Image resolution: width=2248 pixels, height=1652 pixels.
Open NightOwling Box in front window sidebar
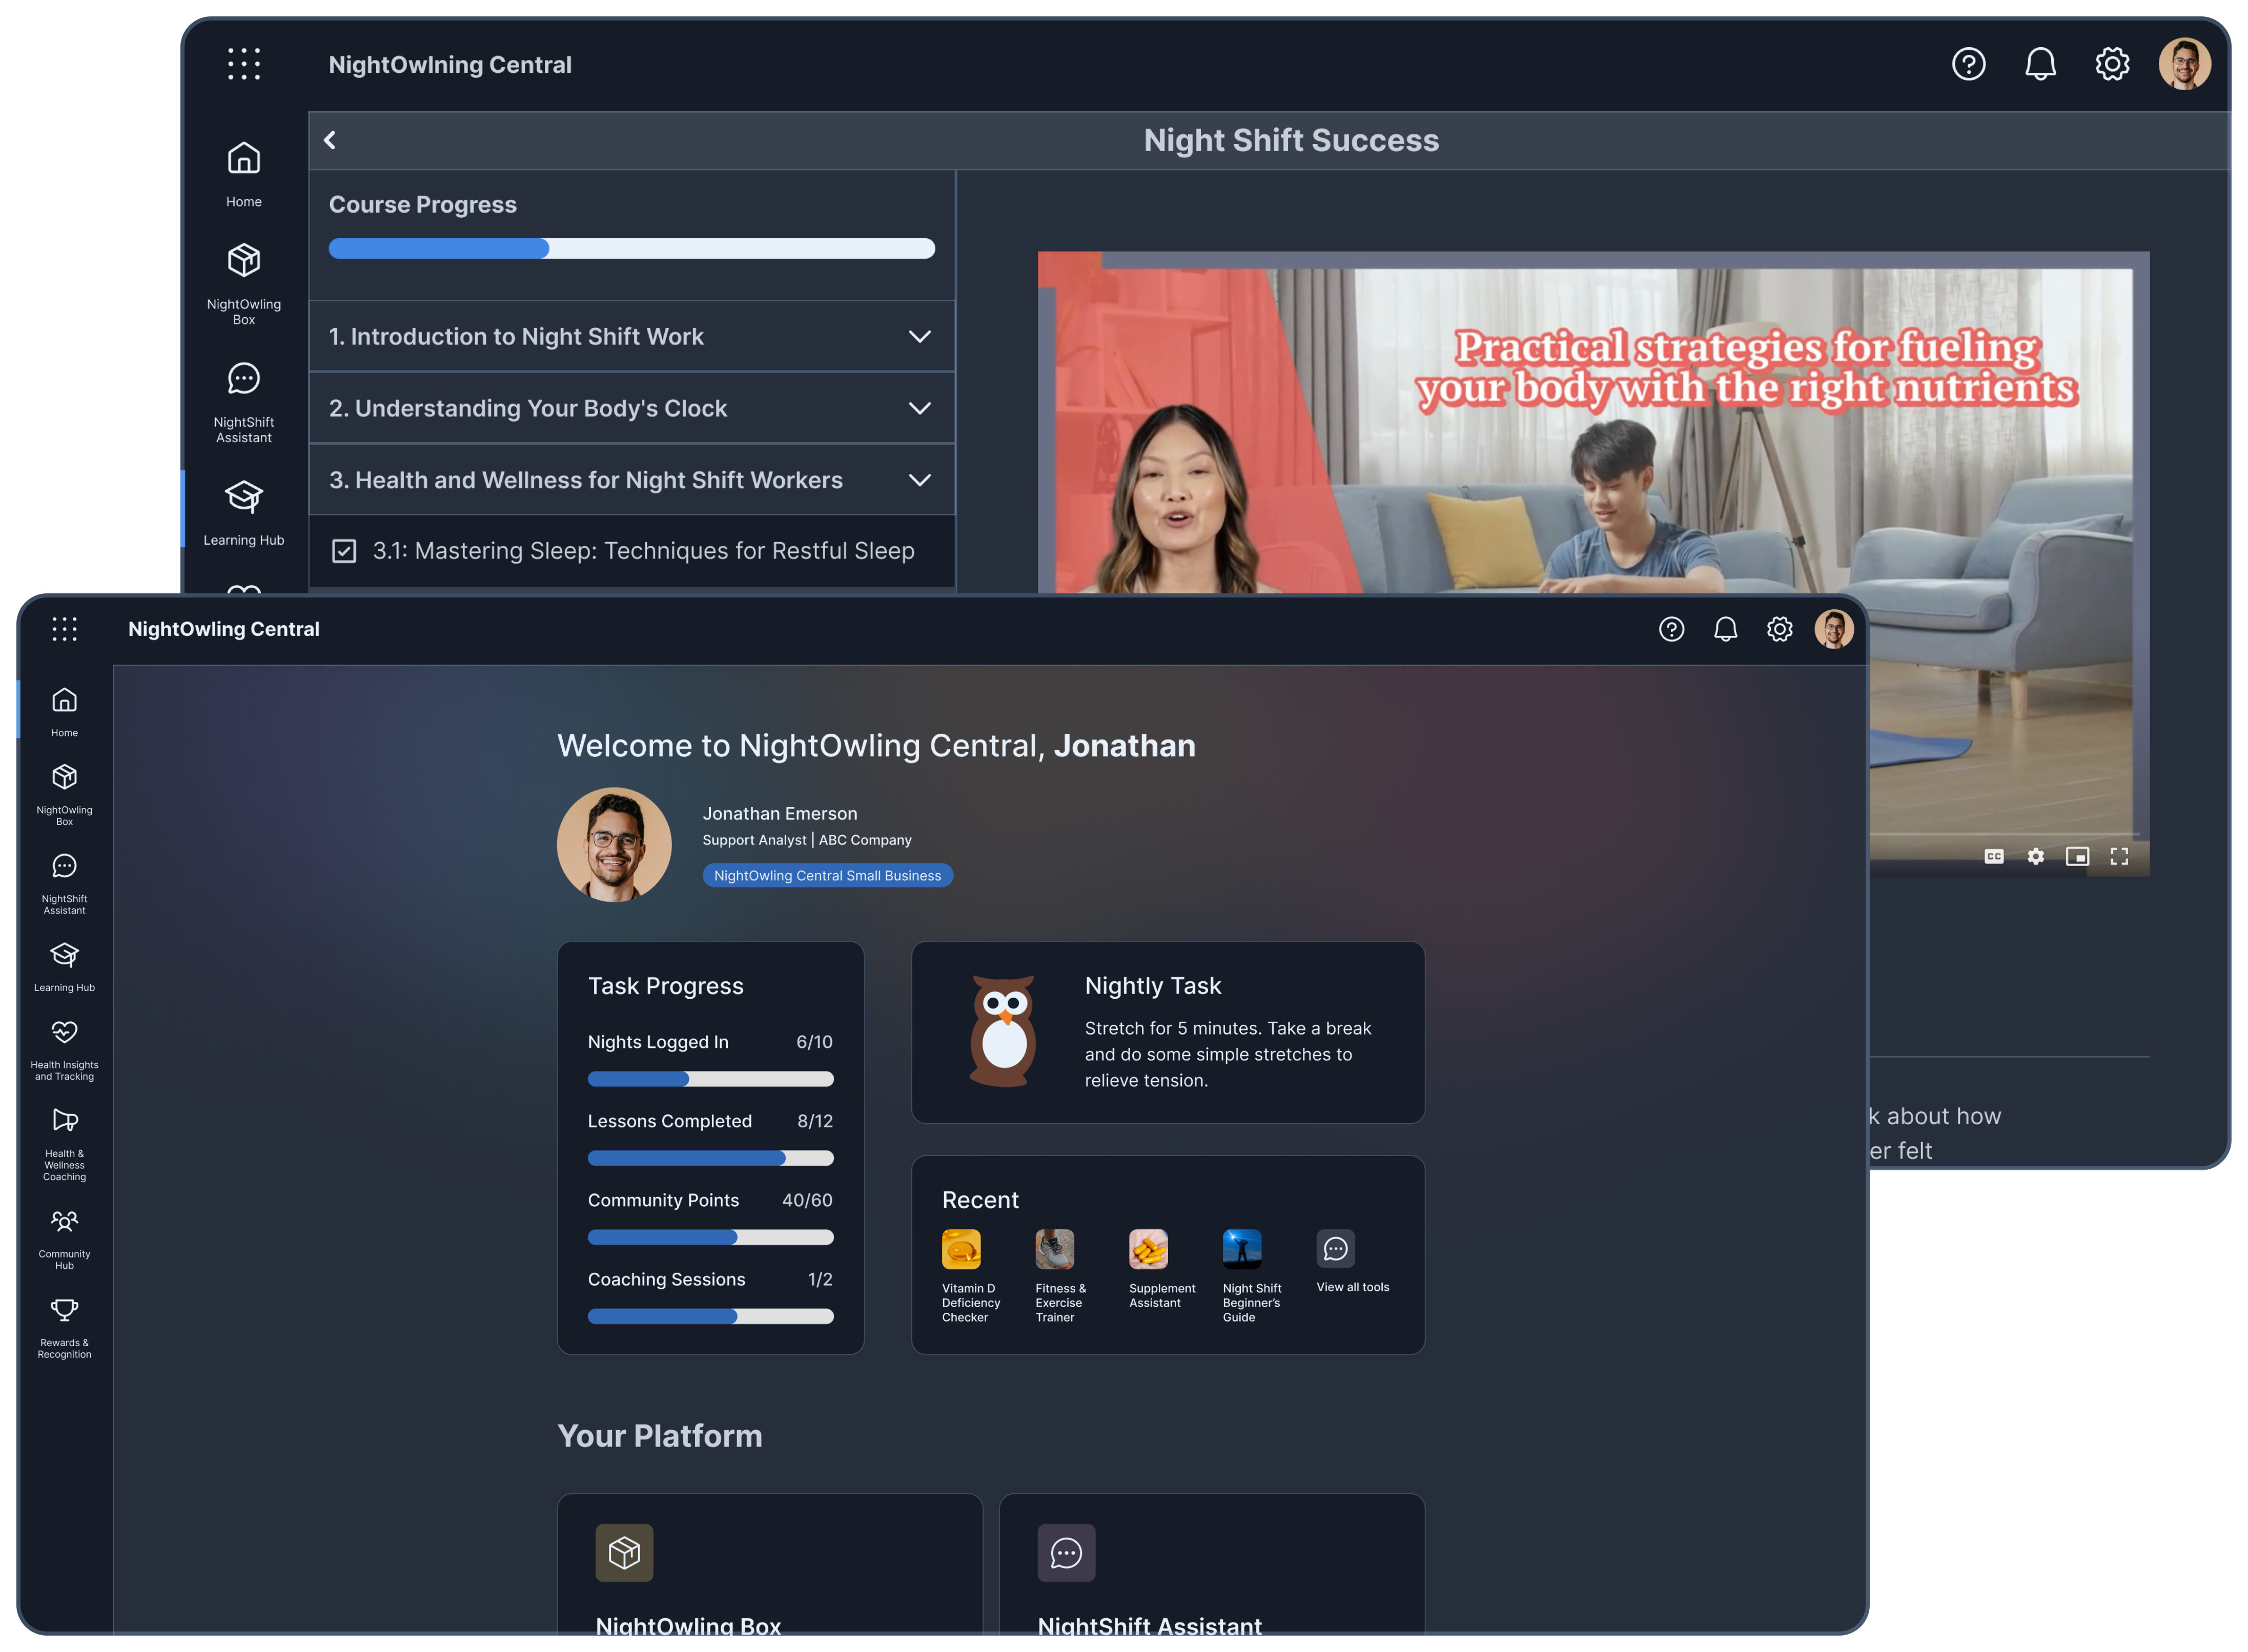click(x=64, y=795)
